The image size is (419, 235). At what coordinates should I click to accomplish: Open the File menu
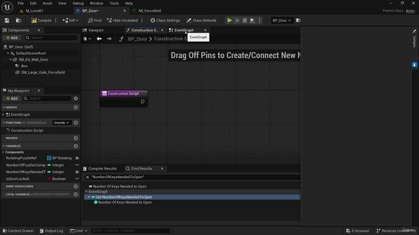coord(20,3)
